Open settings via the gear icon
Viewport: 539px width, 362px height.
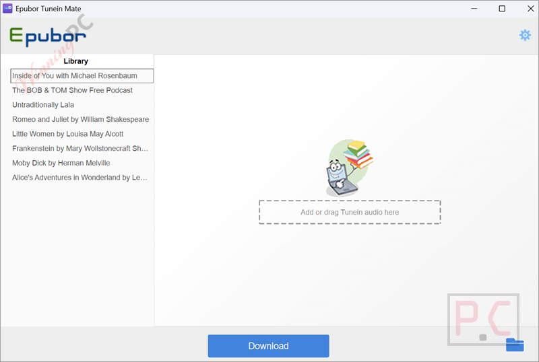pos(525,35)
